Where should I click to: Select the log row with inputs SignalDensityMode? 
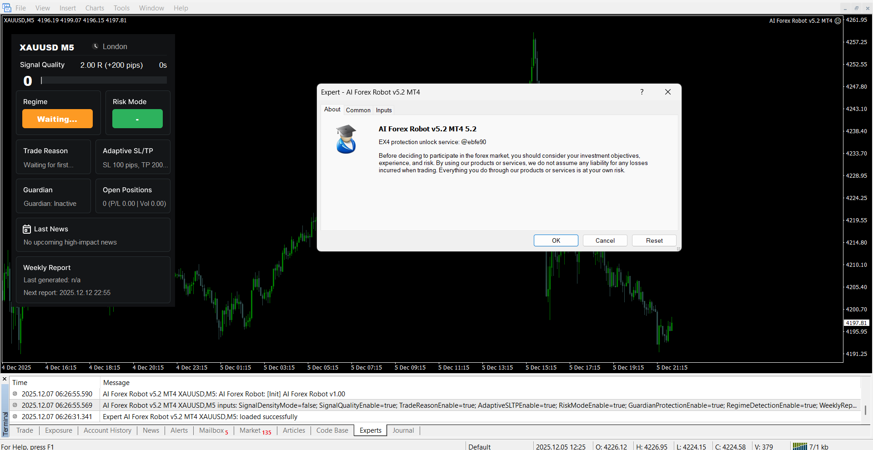(436, 405)
